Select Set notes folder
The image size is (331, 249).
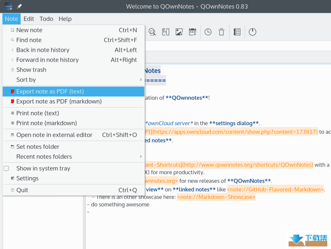(74, 147)
